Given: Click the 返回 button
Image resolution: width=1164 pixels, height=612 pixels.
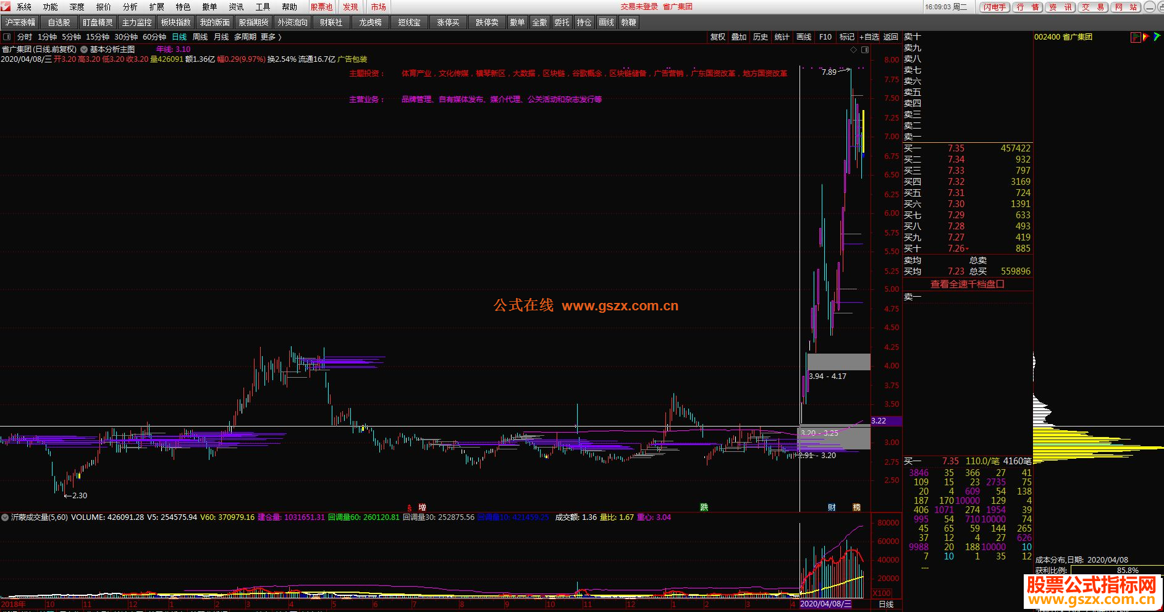Looking at the screenshot, I should tap(891, 37).
